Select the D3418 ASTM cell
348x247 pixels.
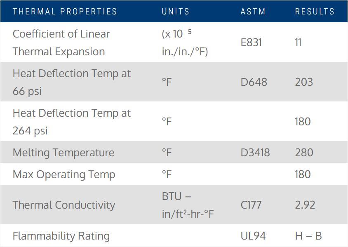pyautogui.click(x=255, y=153)
